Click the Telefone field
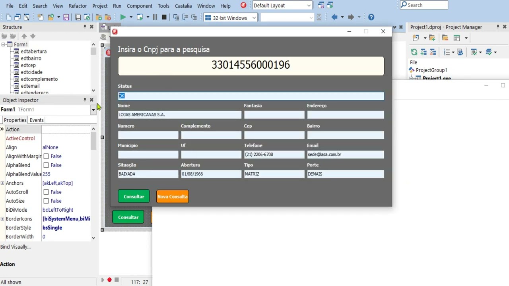 [274, 155]
